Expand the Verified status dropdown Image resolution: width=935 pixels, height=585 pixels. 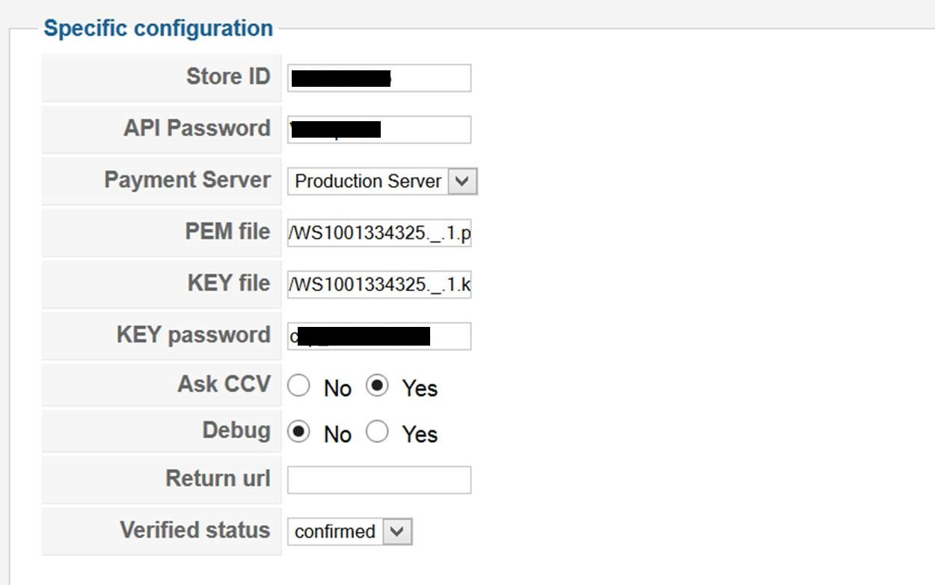[349, 532]
